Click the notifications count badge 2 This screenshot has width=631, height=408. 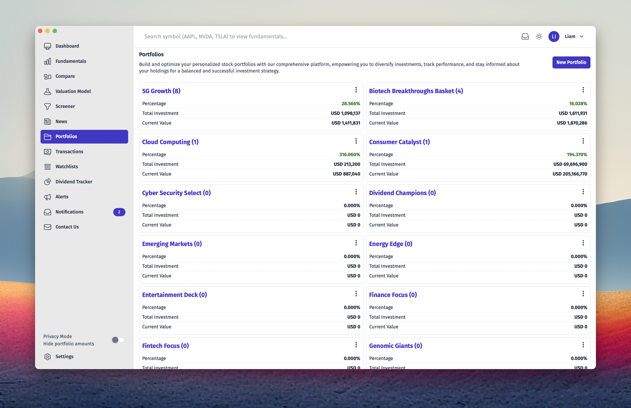pyautogui.click(x=119, y=212)
